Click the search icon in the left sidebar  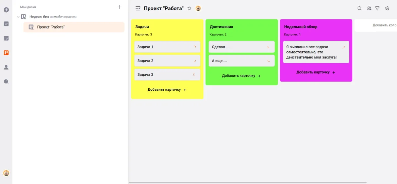tap(6, 82)
